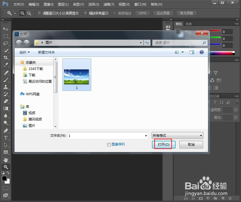Select the Healing Brush tool

(6, 73)
